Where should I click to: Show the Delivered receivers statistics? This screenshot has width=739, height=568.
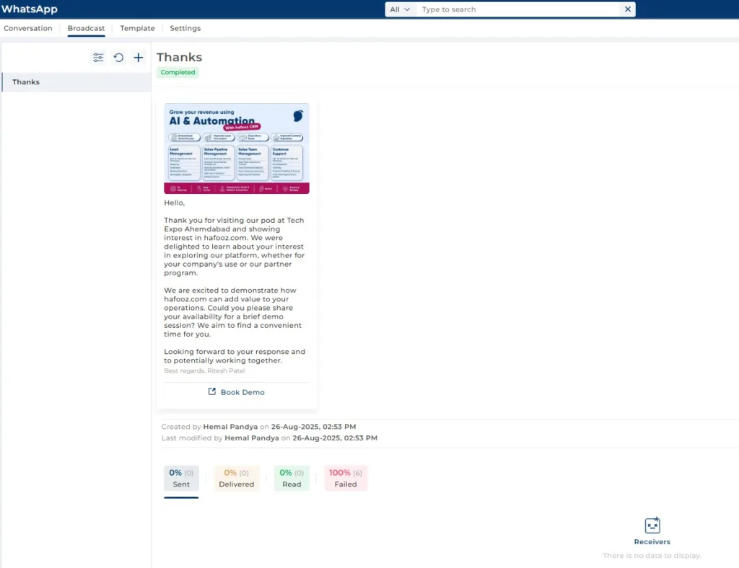[237, 478]
